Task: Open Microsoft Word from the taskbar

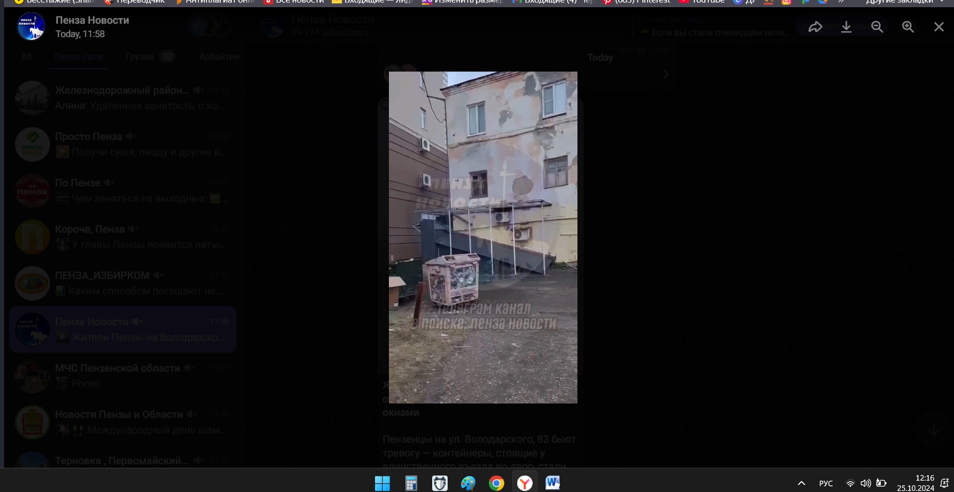Action: 553,483
